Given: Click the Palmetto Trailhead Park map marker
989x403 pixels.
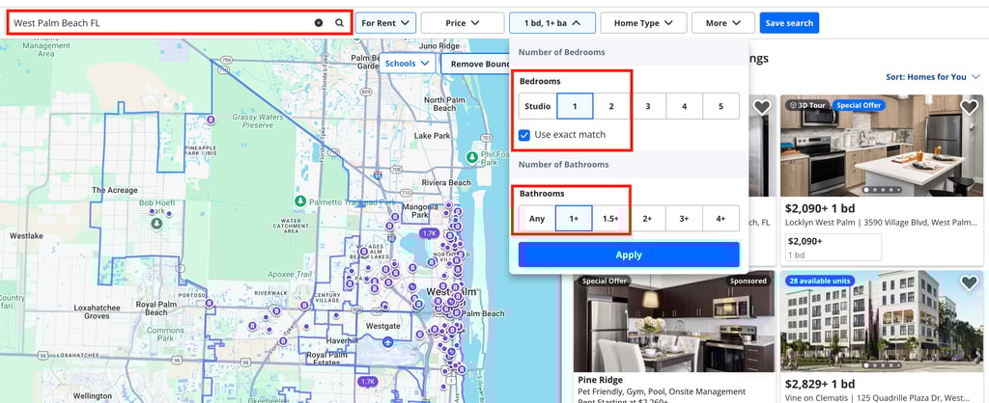Looking at the screenshot, I should [300, 201].
